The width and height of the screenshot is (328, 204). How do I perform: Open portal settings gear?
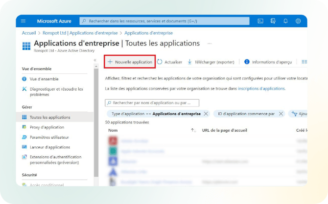click(x=298, y=21)
